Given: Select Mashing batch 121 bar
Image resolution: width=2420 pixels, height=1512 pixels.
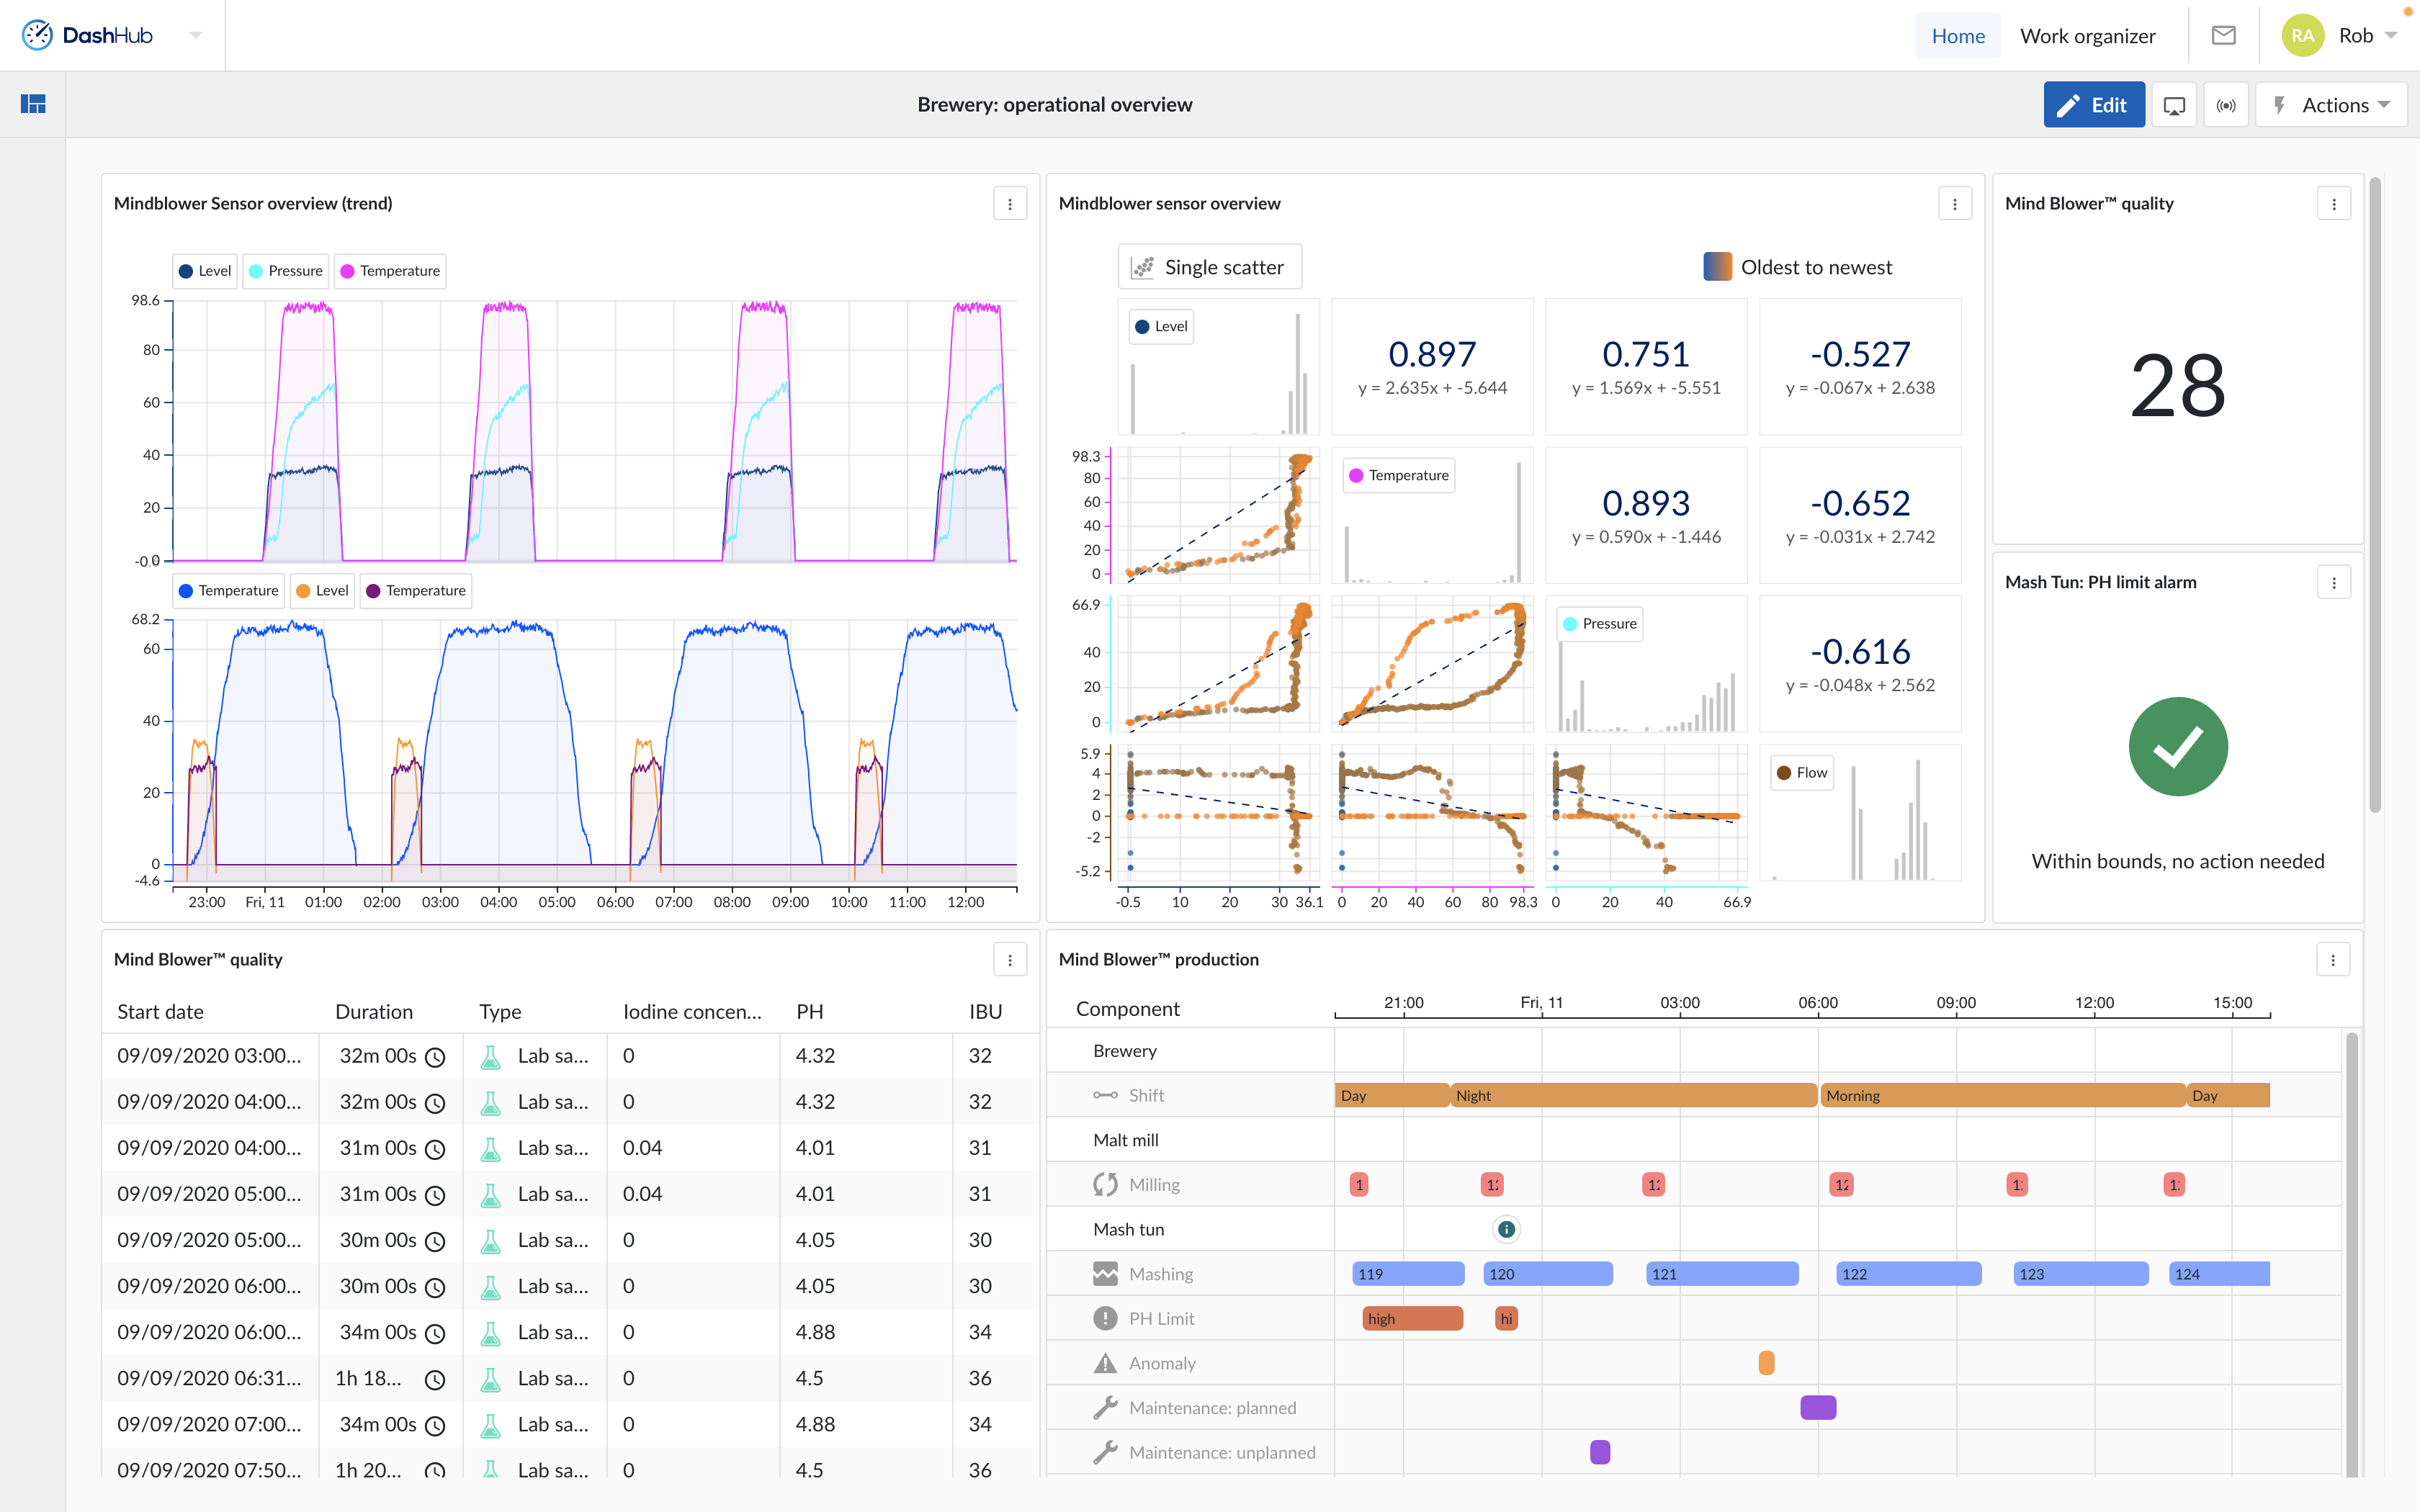Looking at the screenshot, I should pyautogui.click(x=1722, y=1274).
